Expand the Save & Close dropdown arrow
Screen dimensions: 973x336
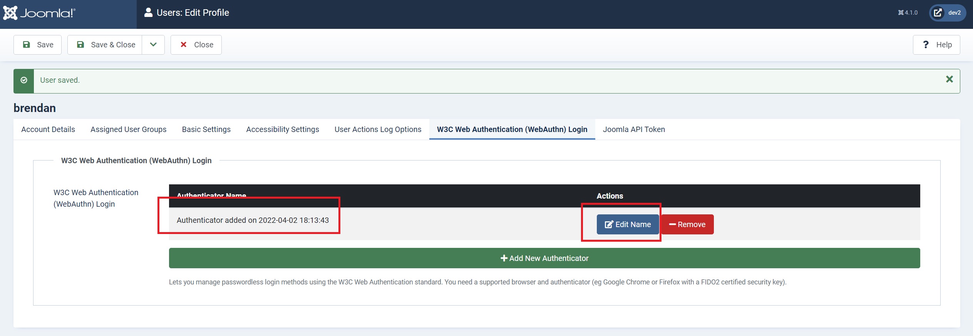pos(153,45)
